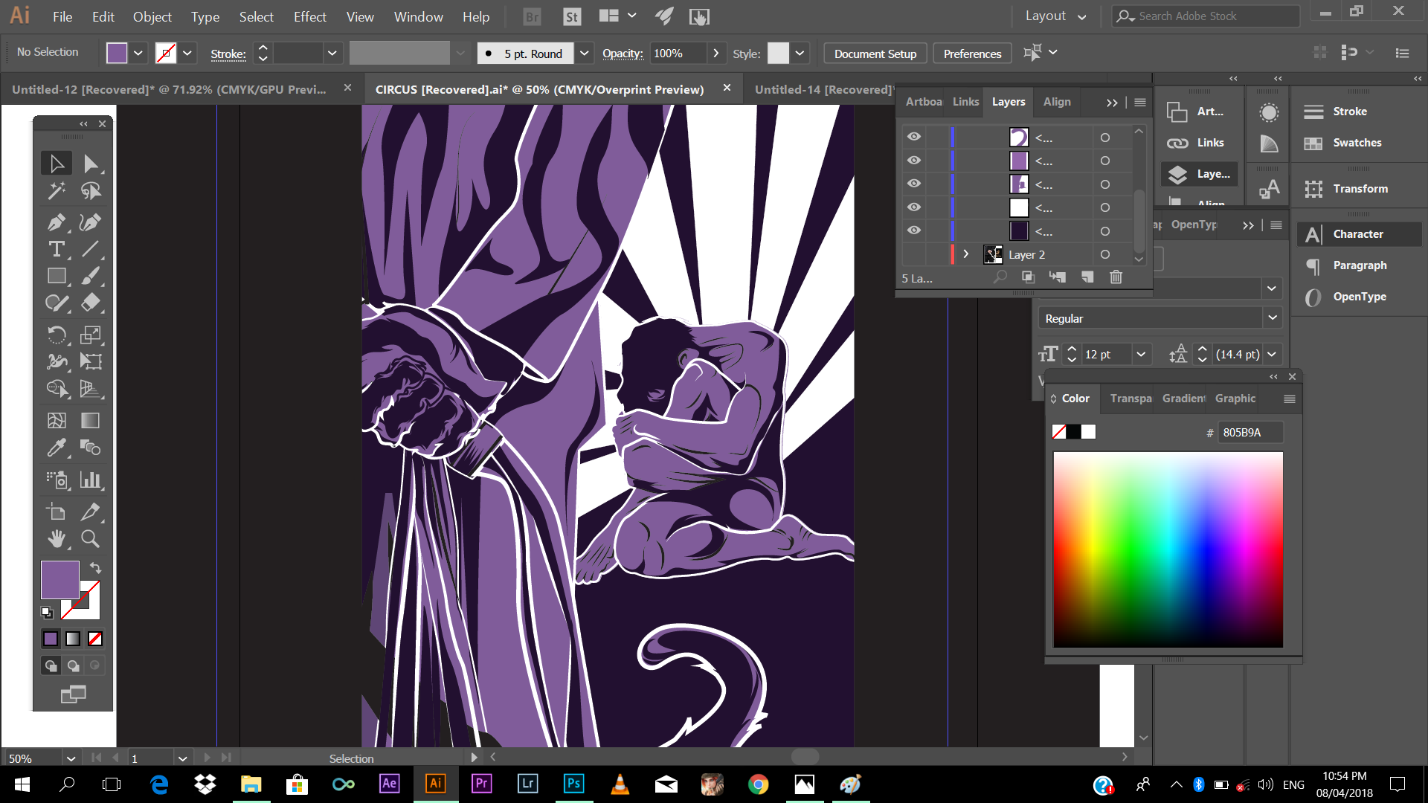Click the Preferences button
This screenshot has width=1428, height=803.
[972, 54]
